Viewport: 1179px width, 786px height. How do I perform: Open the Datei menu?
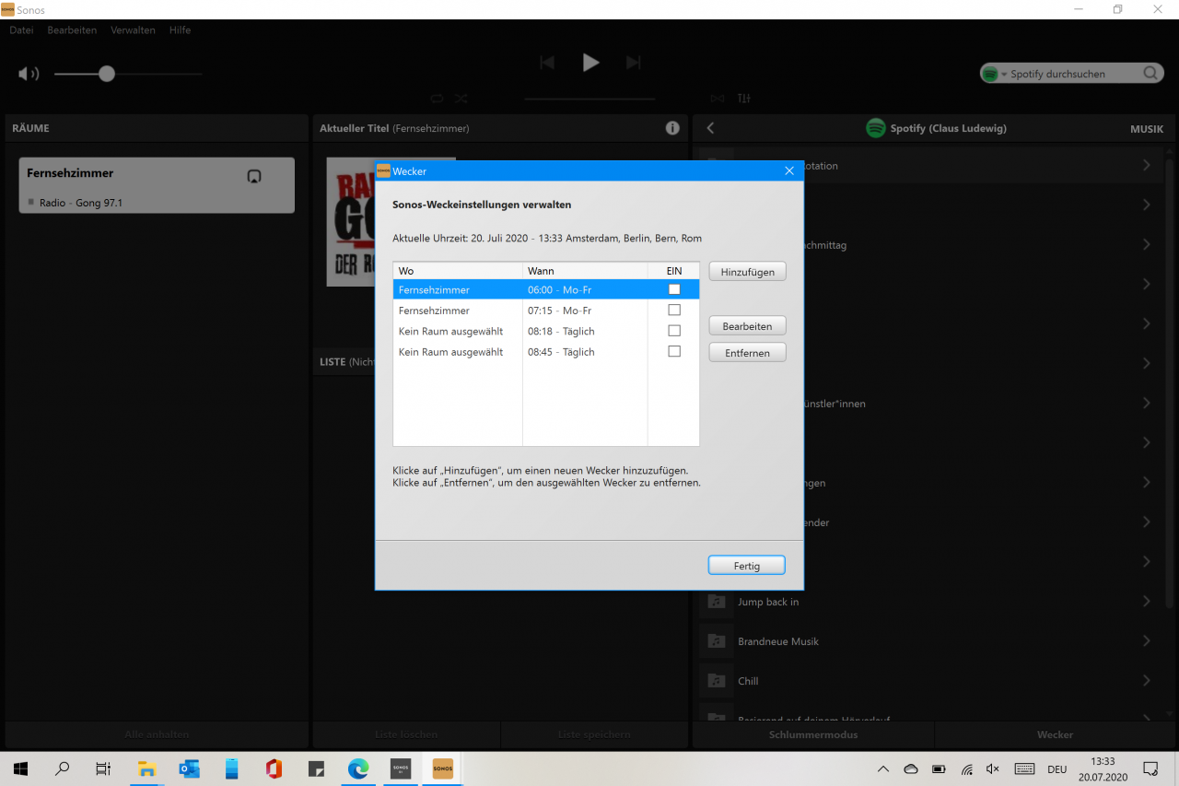21,30
